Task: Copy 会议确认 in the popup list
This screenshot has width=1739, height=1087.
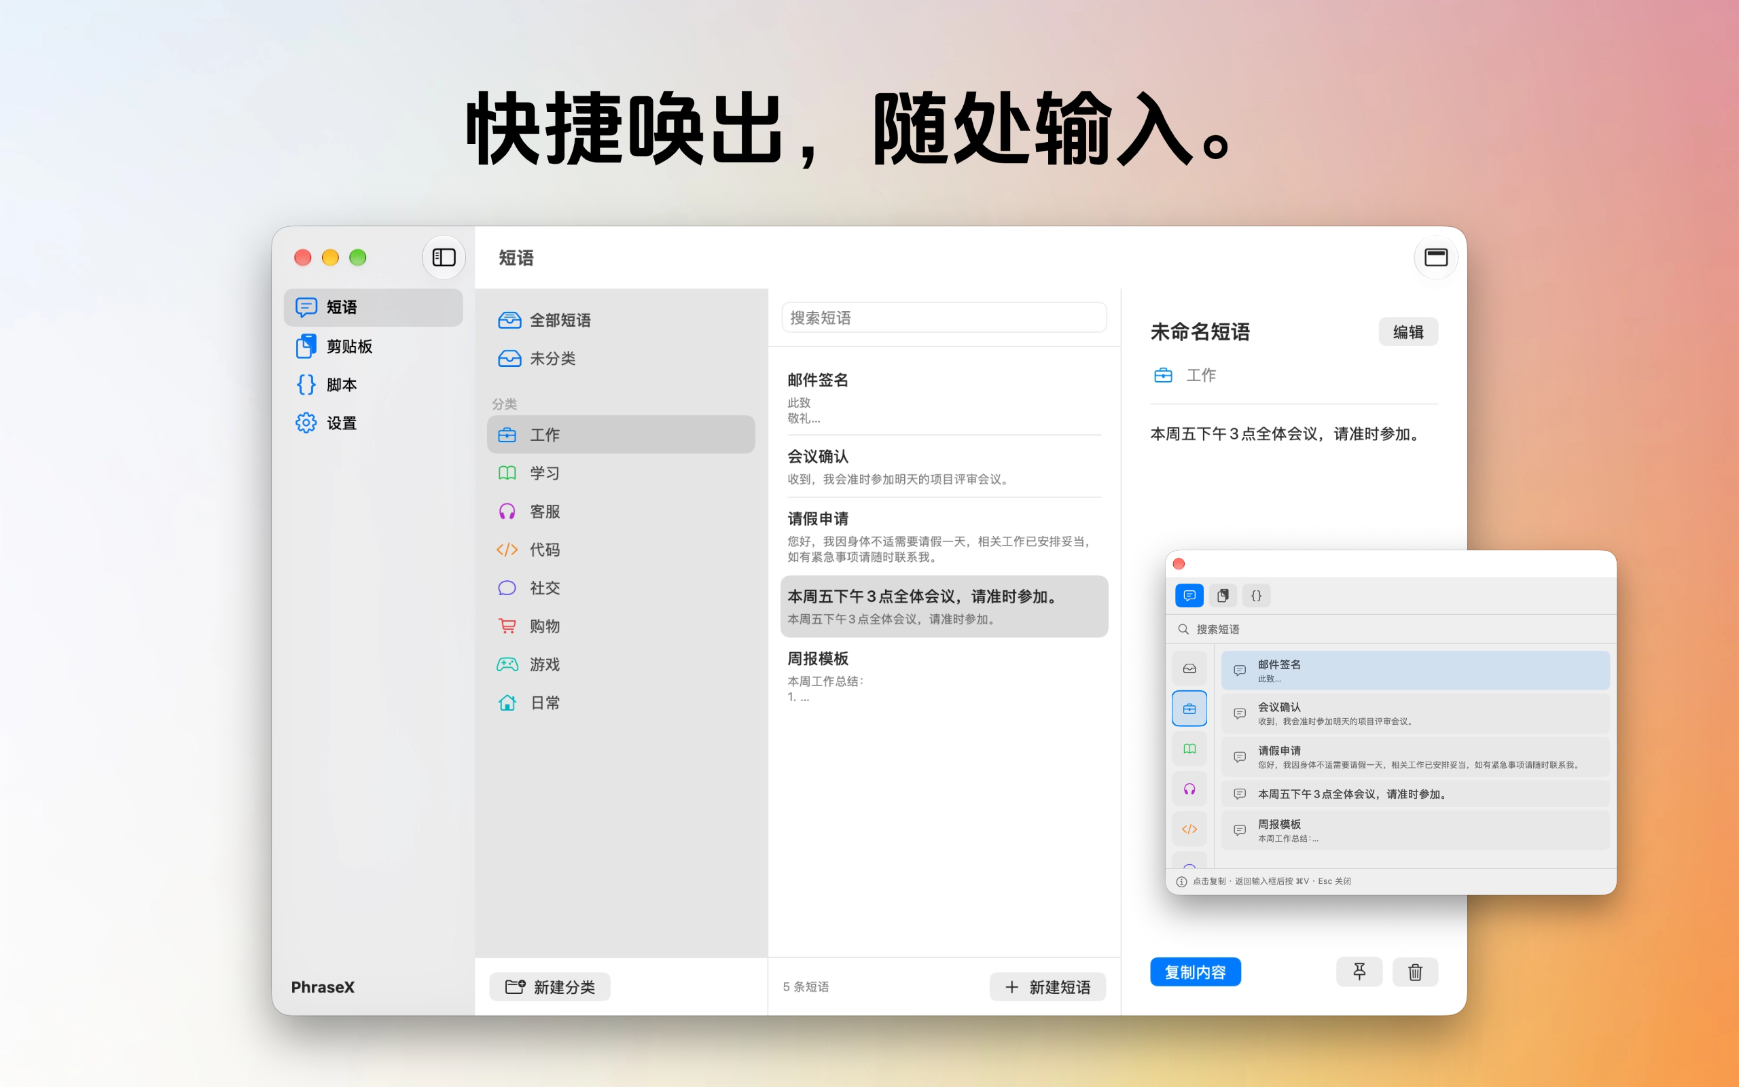Action: coord(1415,713)
